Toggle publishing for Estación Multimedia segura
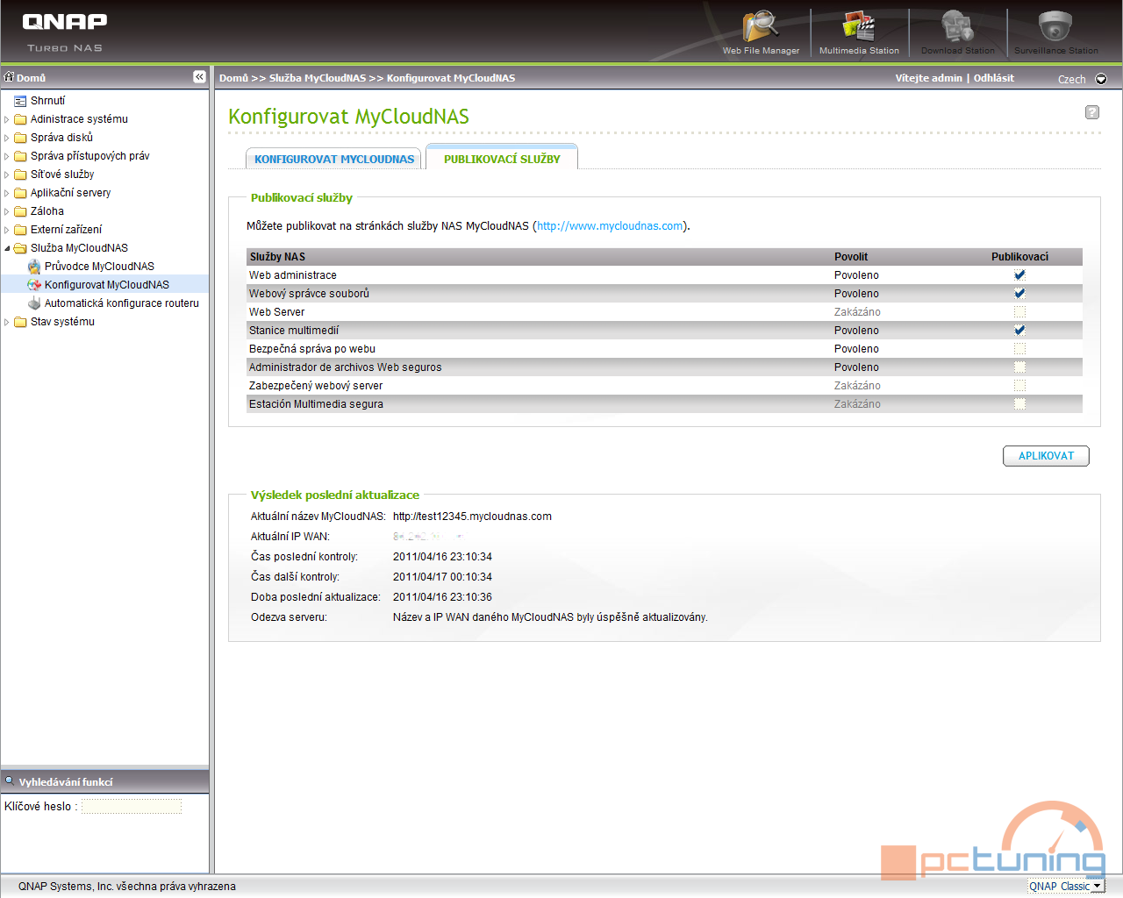The height and width of the screenshot is (898, 1123). coord(1019,403)
